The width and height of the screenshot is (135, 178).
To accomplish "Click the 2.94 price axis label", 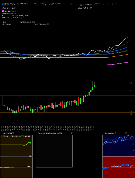I will tap(131, 101).
